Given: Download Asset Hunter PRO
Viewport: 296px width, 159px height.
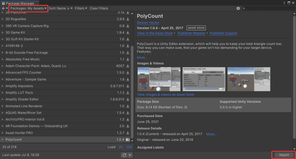Looking at the screenshot, I should pyautogui.click(x=128, y=133).
